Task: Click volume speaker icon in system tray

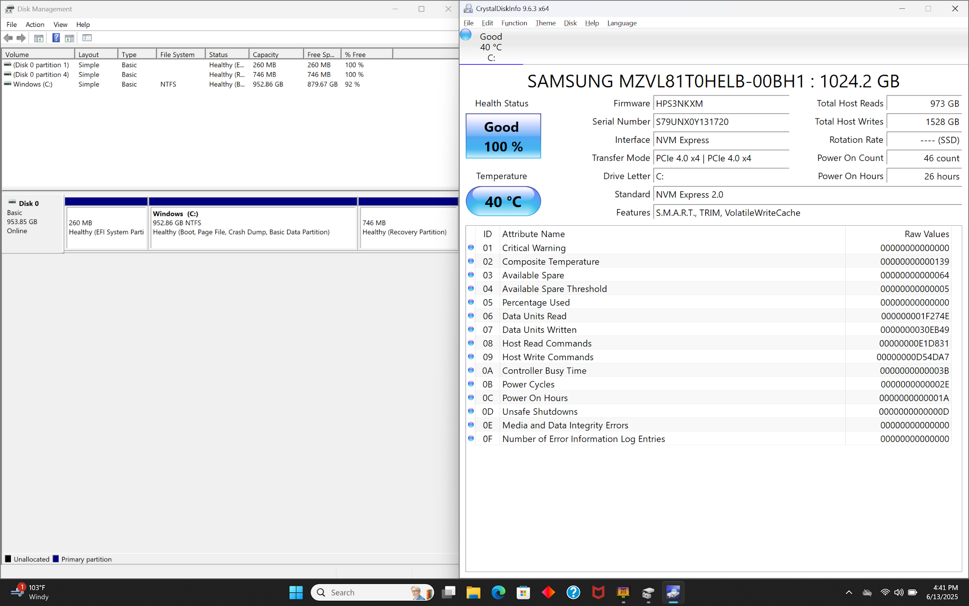Action: click(899, 592)
